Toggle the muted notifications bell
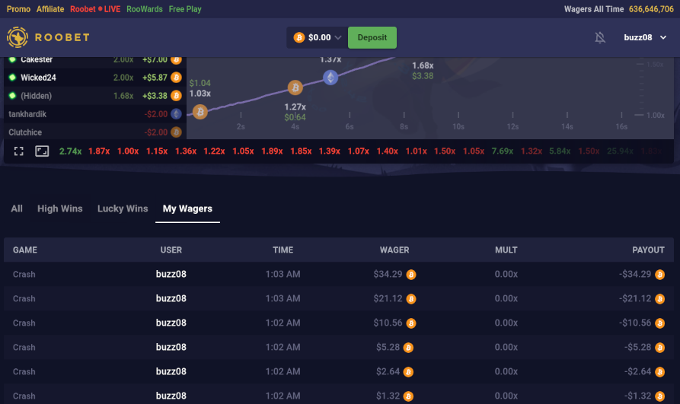Screen dimensions: 680x404 tap(600, 38)
